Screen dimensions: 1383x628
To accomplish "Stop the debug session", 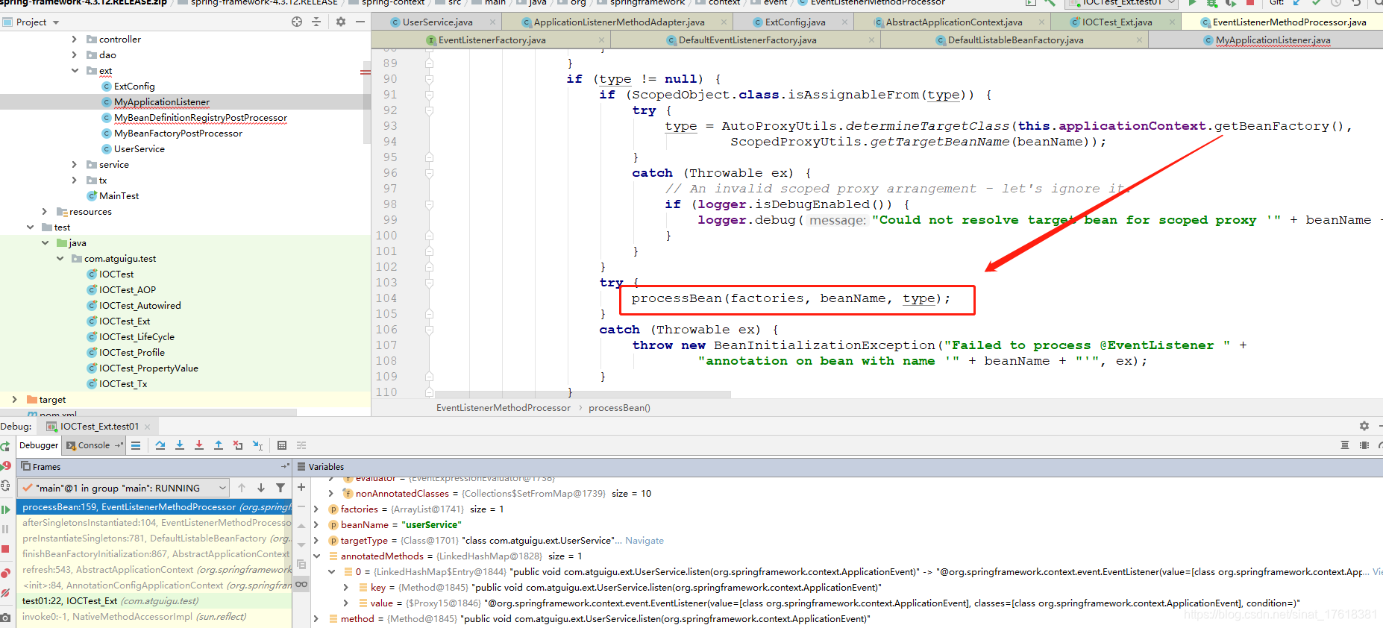I will (5, 549).
